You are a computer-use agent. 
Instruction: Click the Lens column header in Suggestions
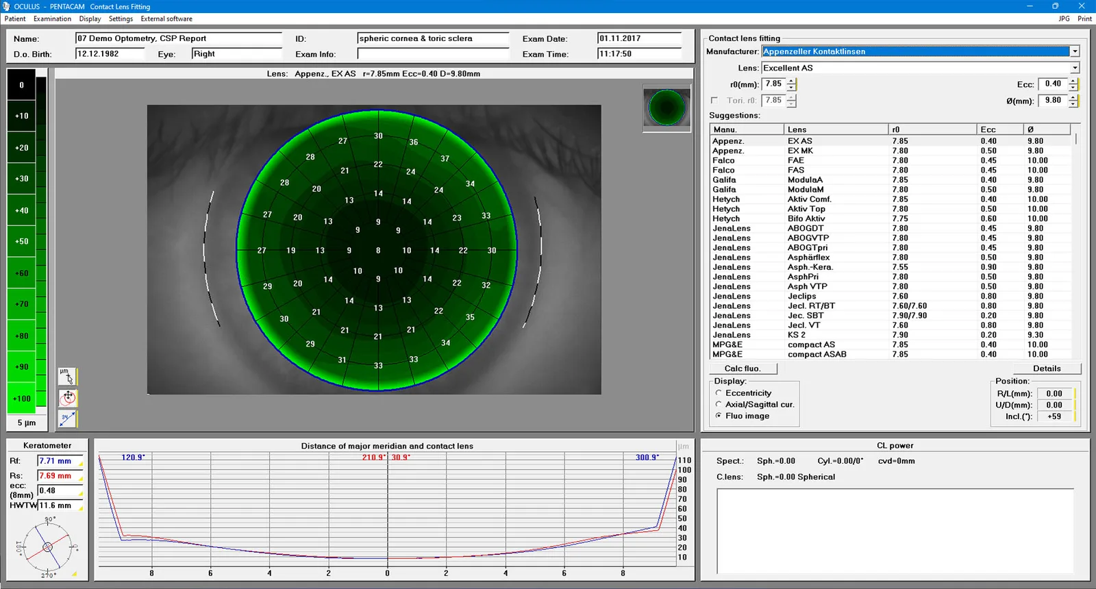click(x=836, y=129)
